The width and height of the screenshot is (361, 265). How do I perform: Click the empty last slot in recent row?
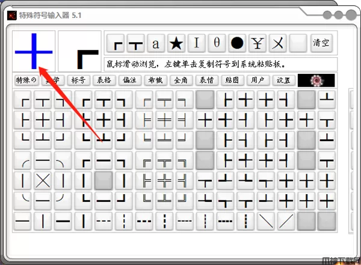pos(298,43)
